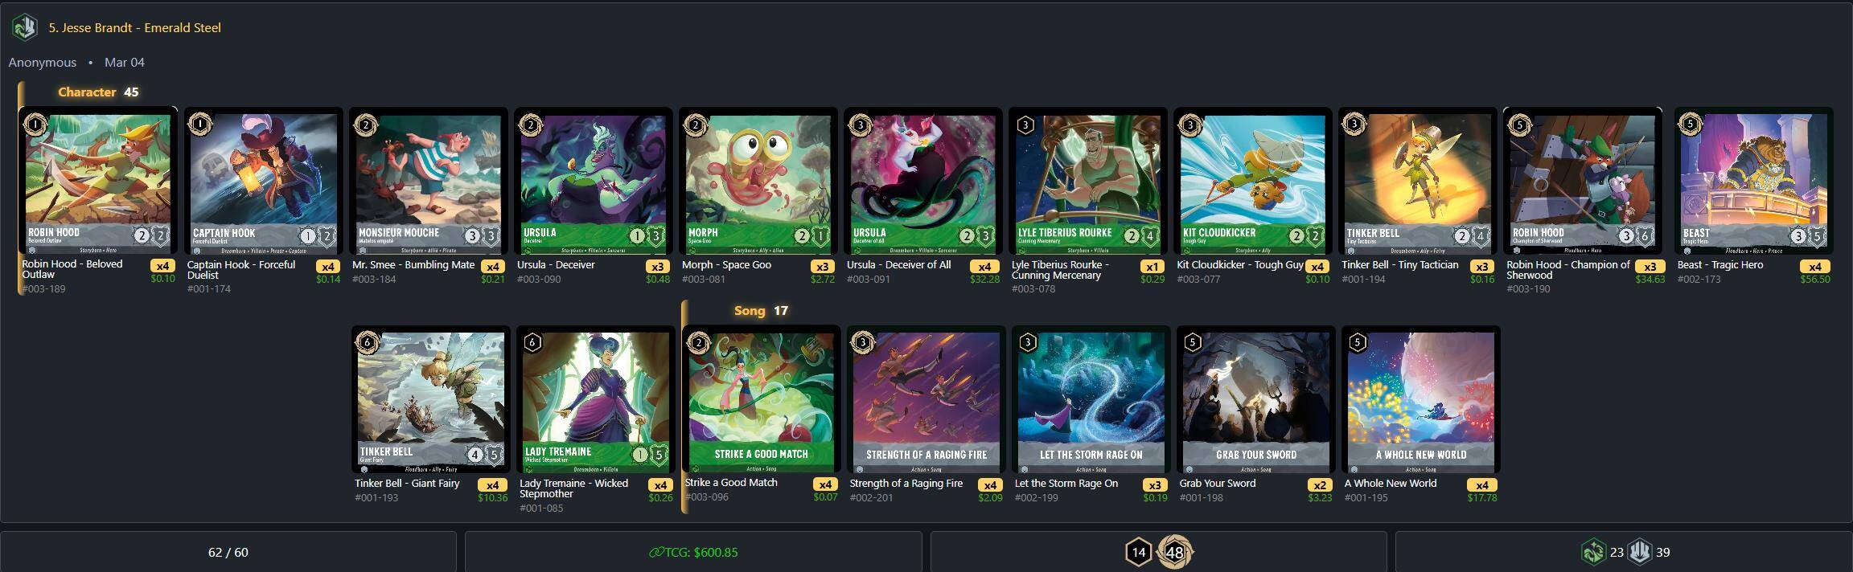Click the cost 5 badge on Beast Tragic Hero

pos(1691,125)
